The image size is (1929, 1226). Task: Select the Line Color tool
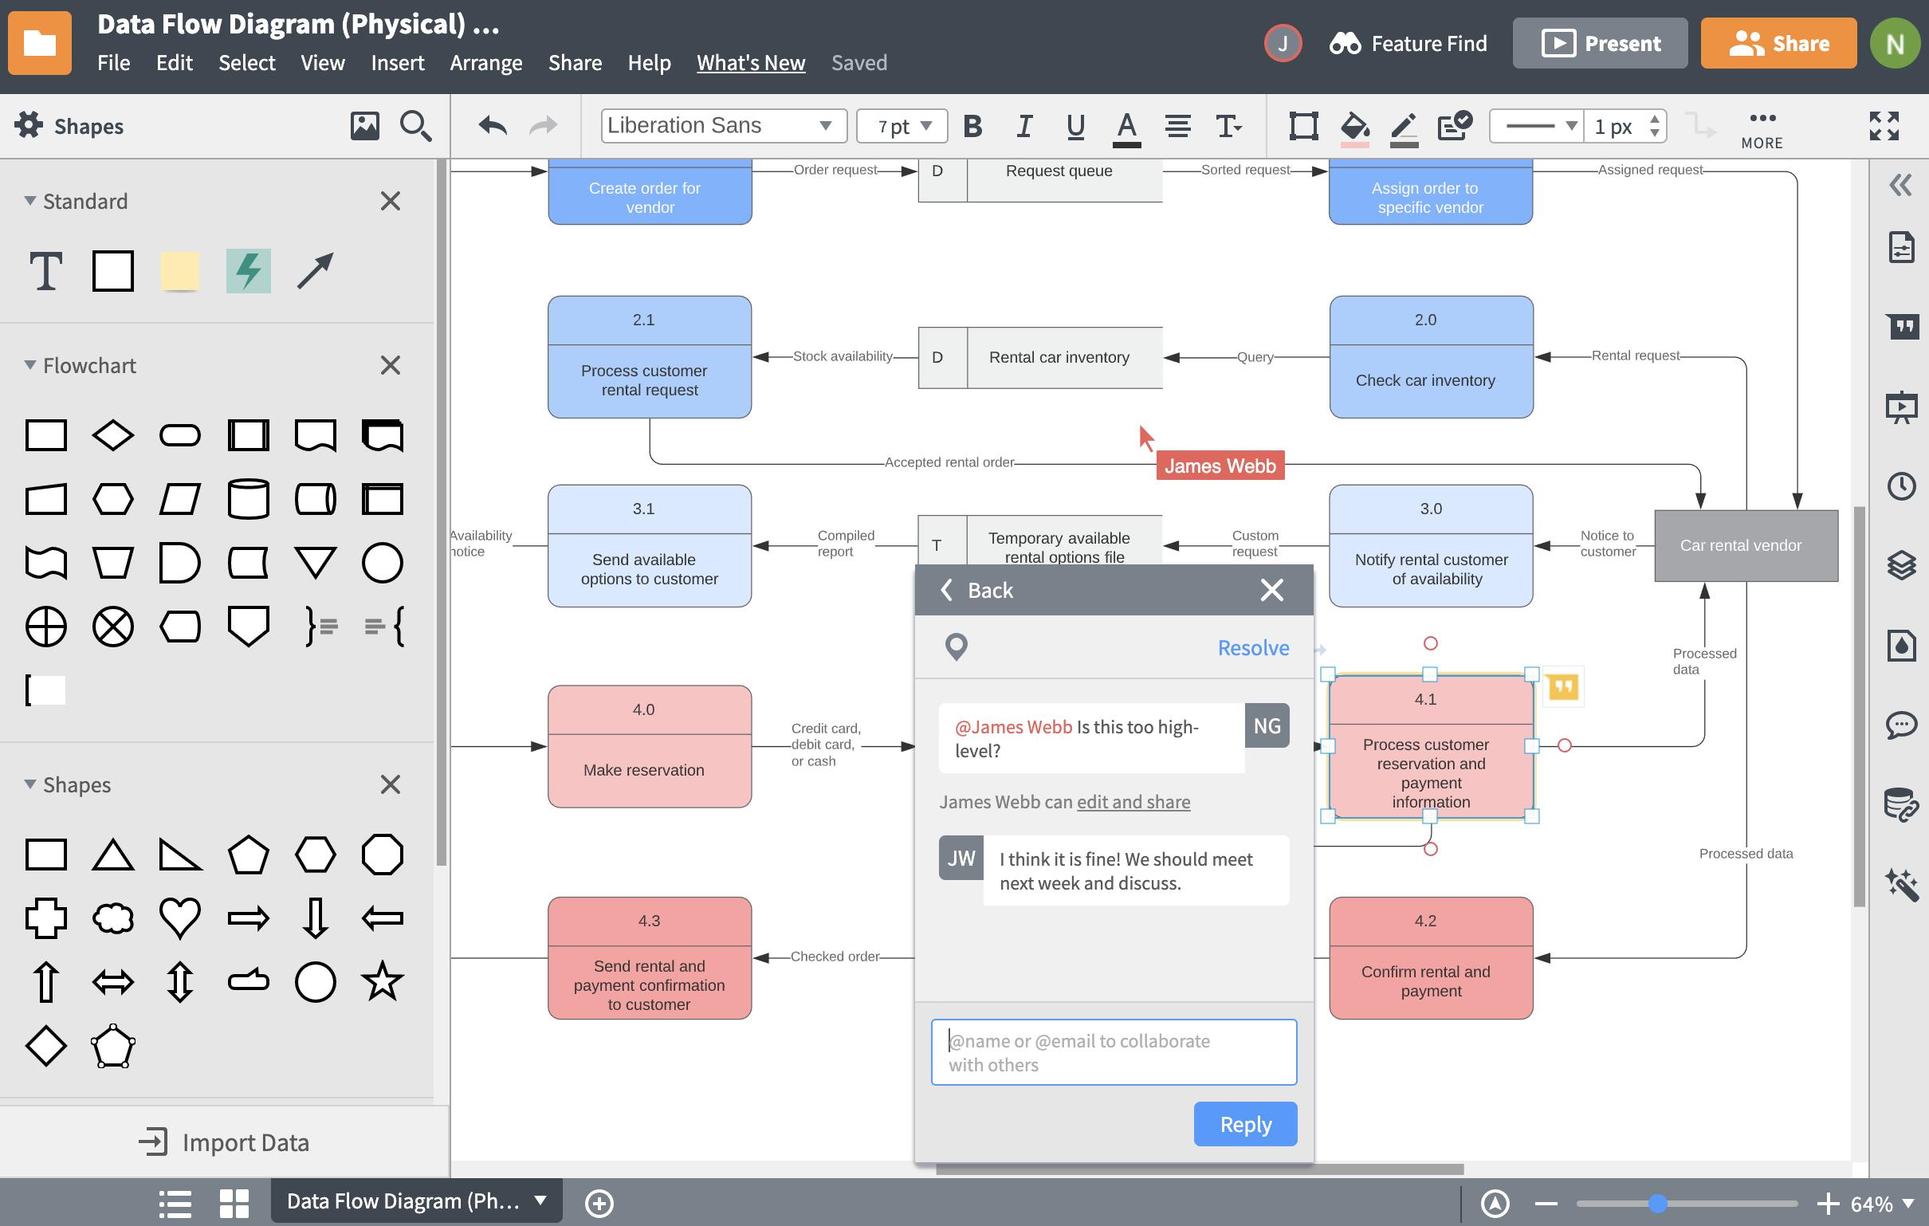[x=1402, y=125]
